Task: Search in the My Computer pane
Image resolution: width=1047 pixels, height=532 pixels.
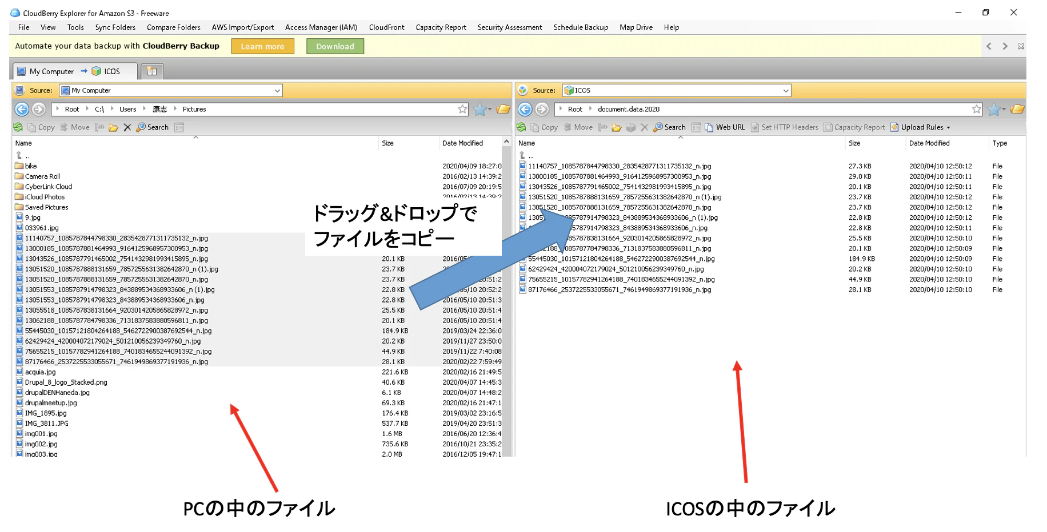Action: coord(153,127)
